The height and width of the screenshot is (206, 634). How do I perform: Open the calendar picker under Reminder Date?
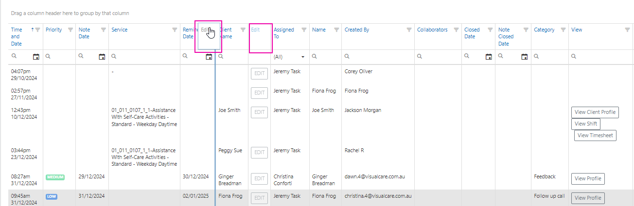(209, 57)
